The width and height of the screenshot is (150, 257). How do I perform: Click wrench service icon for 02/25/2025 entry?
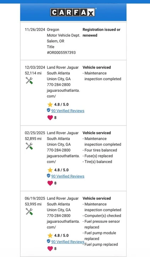[29, 146]
